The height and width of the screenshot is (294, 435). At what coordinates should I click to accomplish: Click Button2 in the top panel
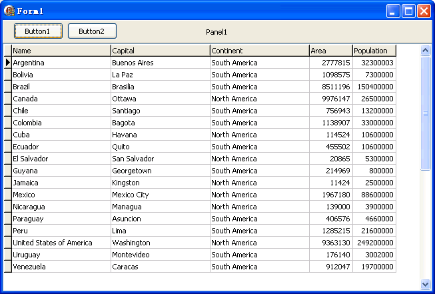click(x=92, y=31)
